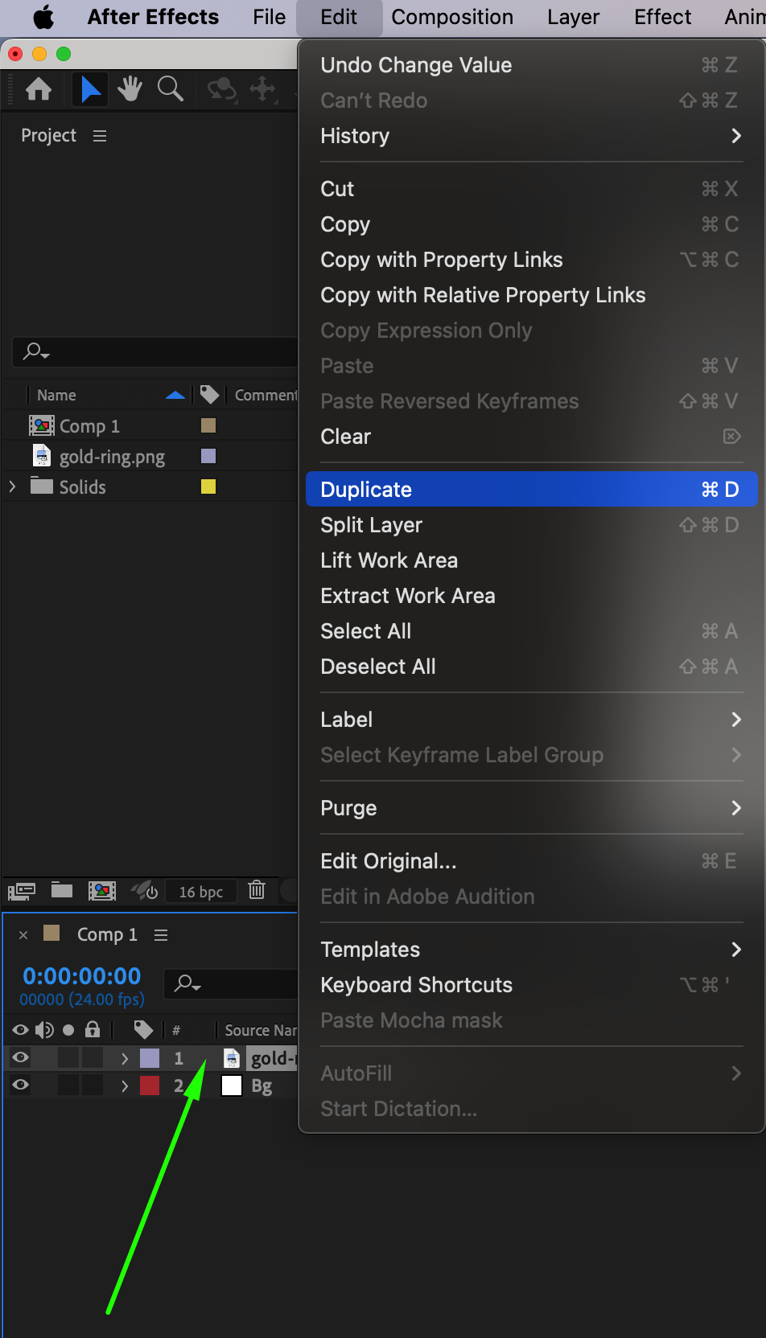This screenshot has height=1338, width=766.
Task: Click the red label swatch of Bg layer
Action: pyautogui.click(x=150, y=1086)
